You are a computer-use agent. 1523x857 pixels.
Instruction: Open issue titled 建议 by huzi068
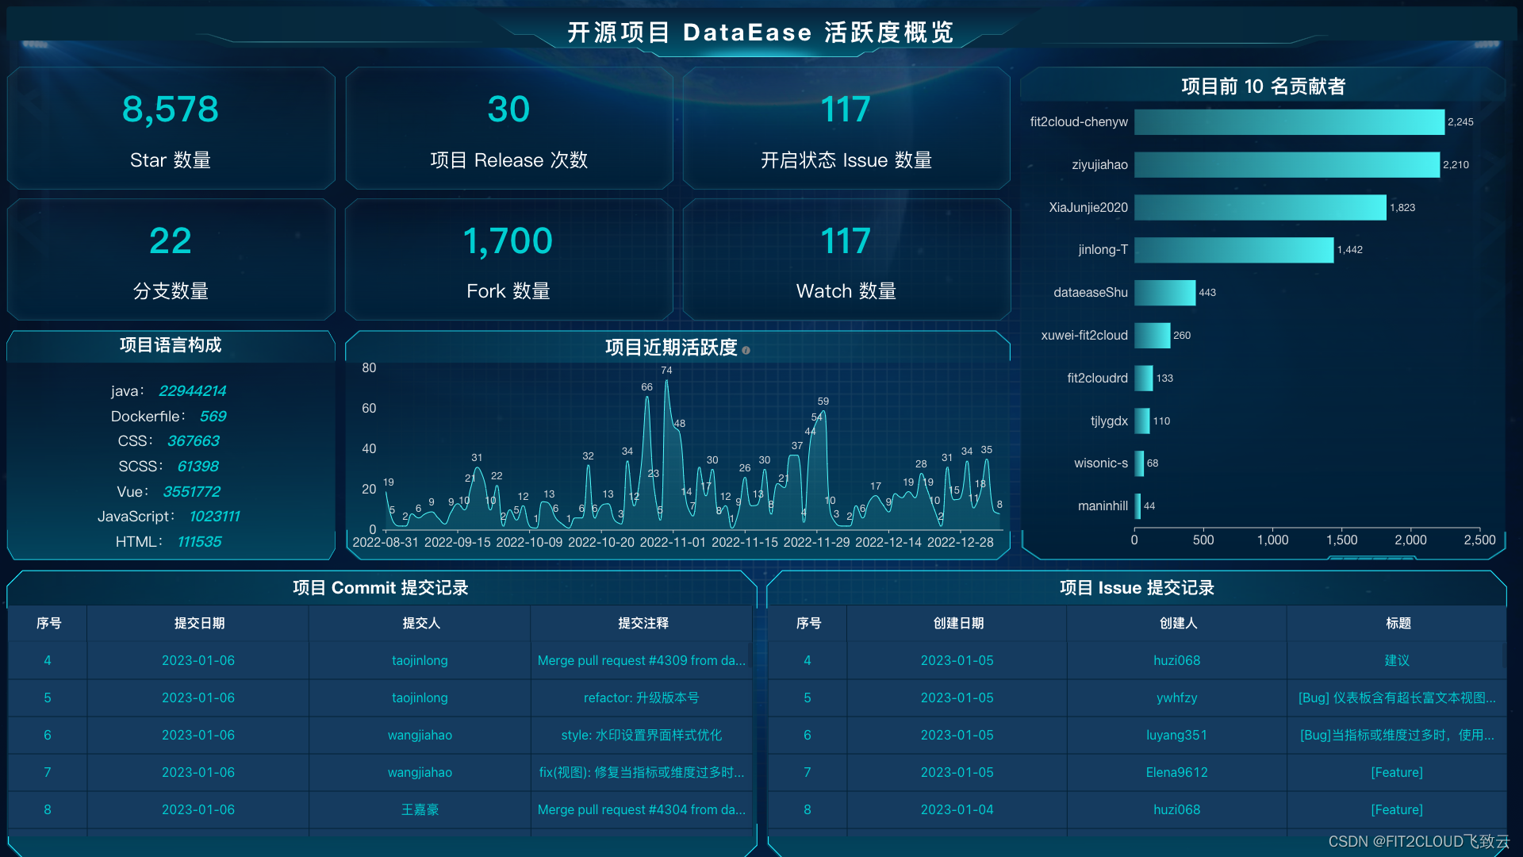[x=1397, y=661]
